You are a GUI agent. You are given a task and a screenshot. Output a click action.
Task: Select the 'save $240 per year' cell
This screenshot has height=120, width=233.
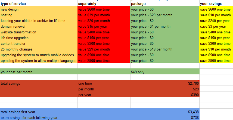pos(216,21)
